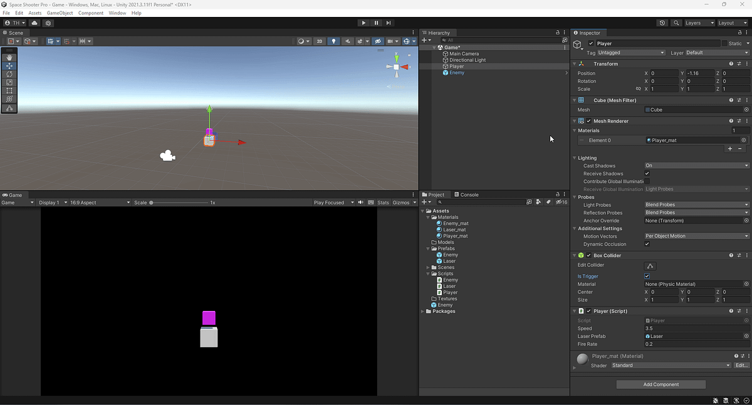Switch to the Console tab

click(466, 194)
